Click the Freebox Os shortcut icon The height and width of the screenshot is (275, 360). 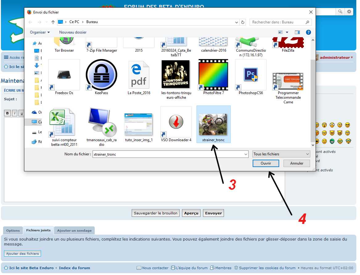64,75
